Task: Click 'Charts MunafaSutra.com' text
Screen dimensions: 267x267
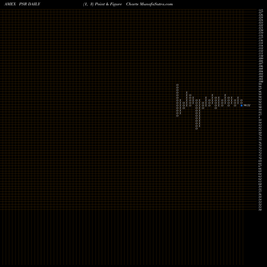Action: click(150, 4)
